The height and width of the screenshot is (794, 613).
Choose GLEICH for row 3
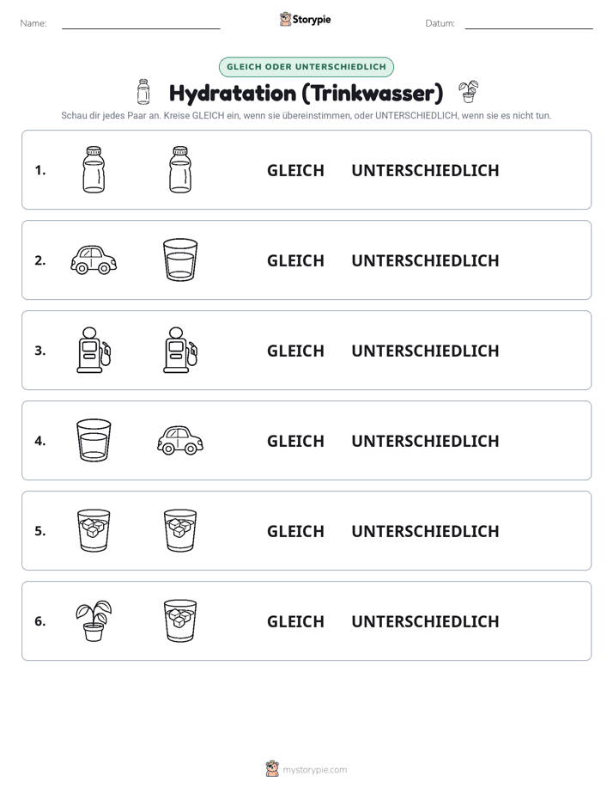(295, 351)
